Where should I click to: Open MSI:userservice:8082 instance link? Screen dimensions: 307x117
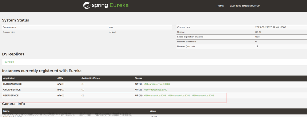point(203,96)
